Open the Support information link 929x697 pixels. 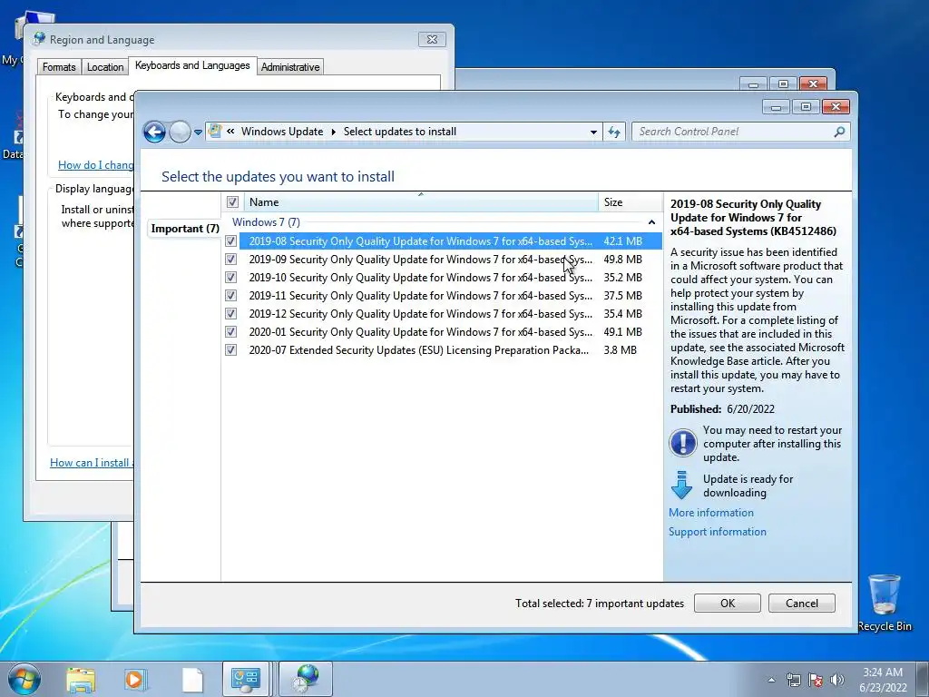click(x=718, y=532)
